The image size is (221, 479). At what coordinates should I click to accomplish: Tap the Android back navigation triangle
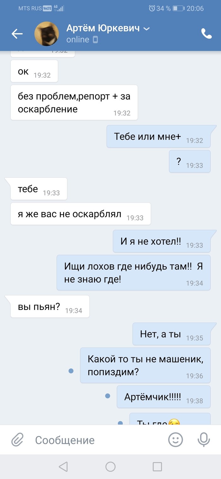(63, 466)
